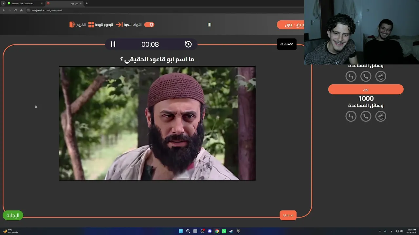Go back to the previous page
The height and width of the screenshot is (235, 419).
[4, 10]
